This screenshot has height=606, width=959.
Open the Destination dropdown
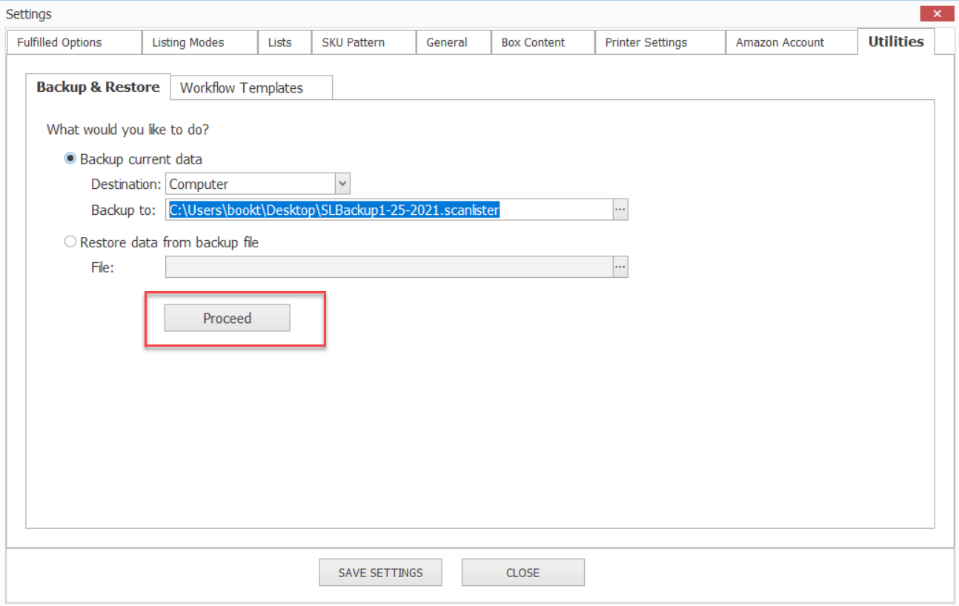point(342,184)
